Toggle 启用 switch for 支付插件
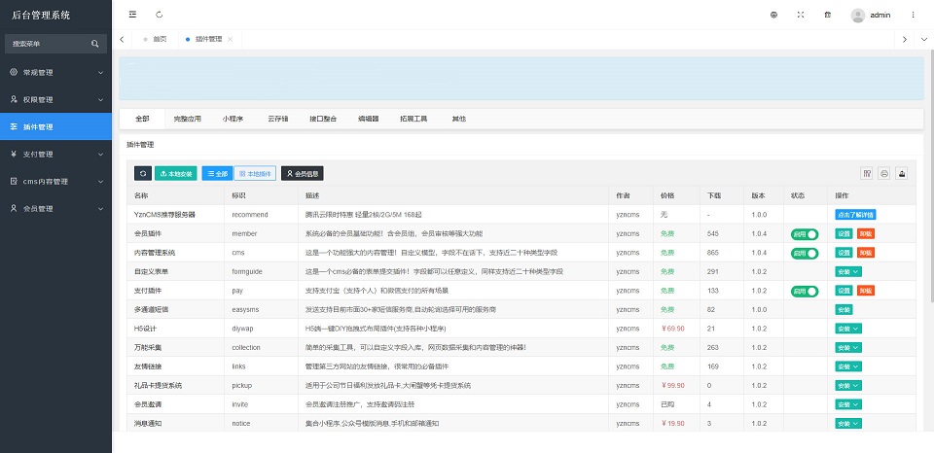 pos(805,291)
